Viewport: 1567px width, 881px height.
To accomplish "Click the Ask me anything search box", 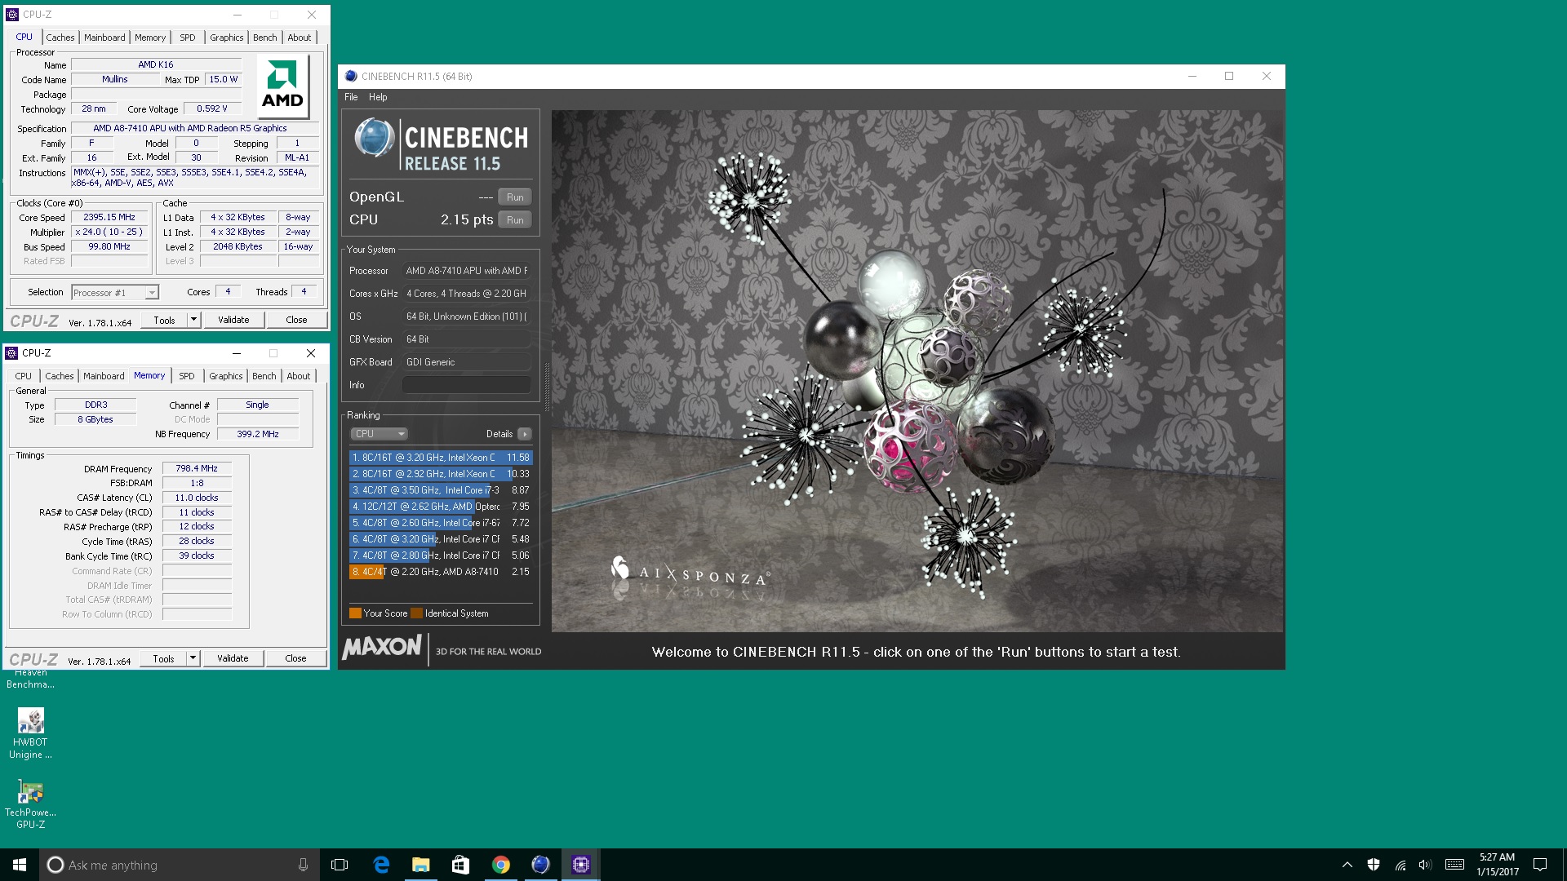I will (x=180, y=865).
